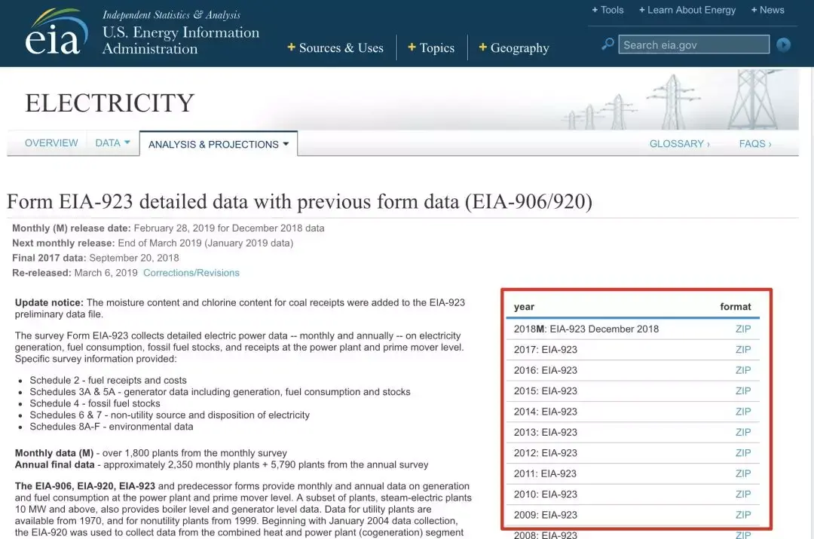Click 'Schedules 3A & 5A' bullet item
The width and height of the screenshot is (814, 539).
click(220, 392)
